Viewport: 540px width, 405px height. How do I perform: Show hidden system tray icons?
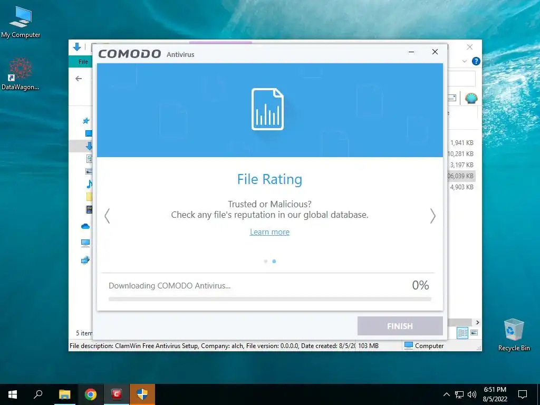point(446,394)
